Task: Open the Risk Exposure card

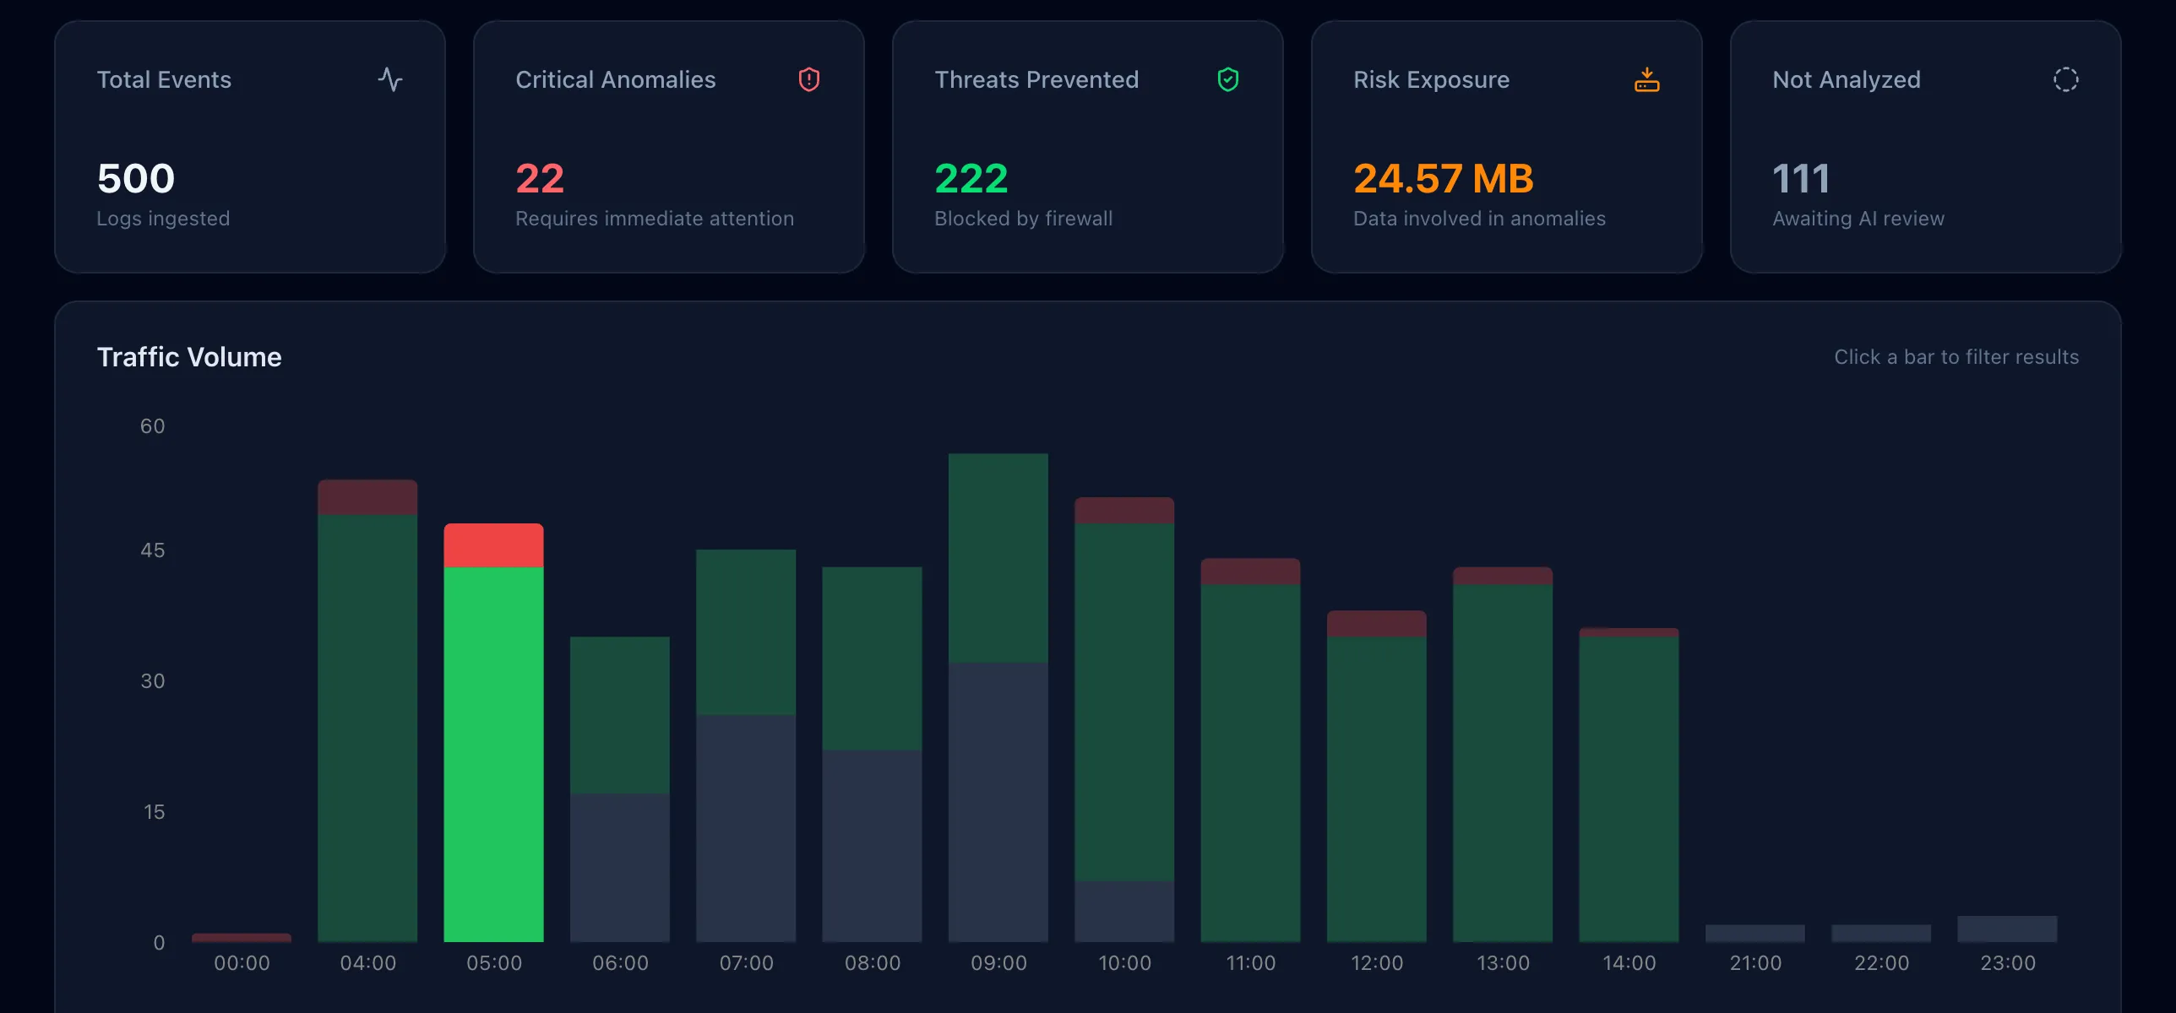Action: (1507, 148)
